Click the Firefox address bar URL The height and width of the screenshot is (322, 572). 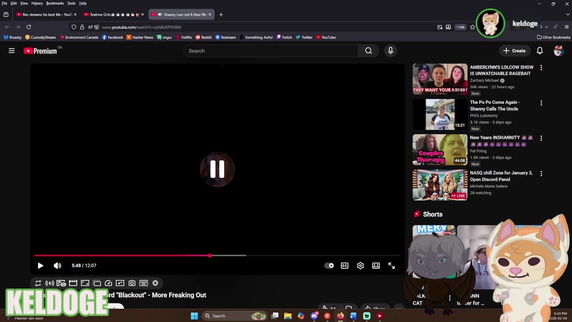141,27
